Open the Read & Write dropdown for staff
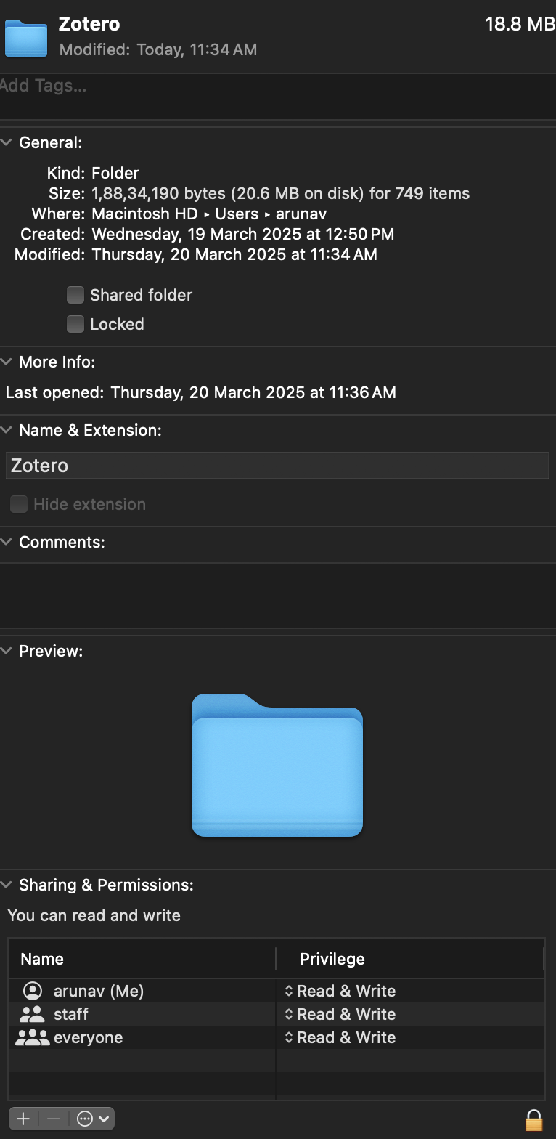 346,1013
